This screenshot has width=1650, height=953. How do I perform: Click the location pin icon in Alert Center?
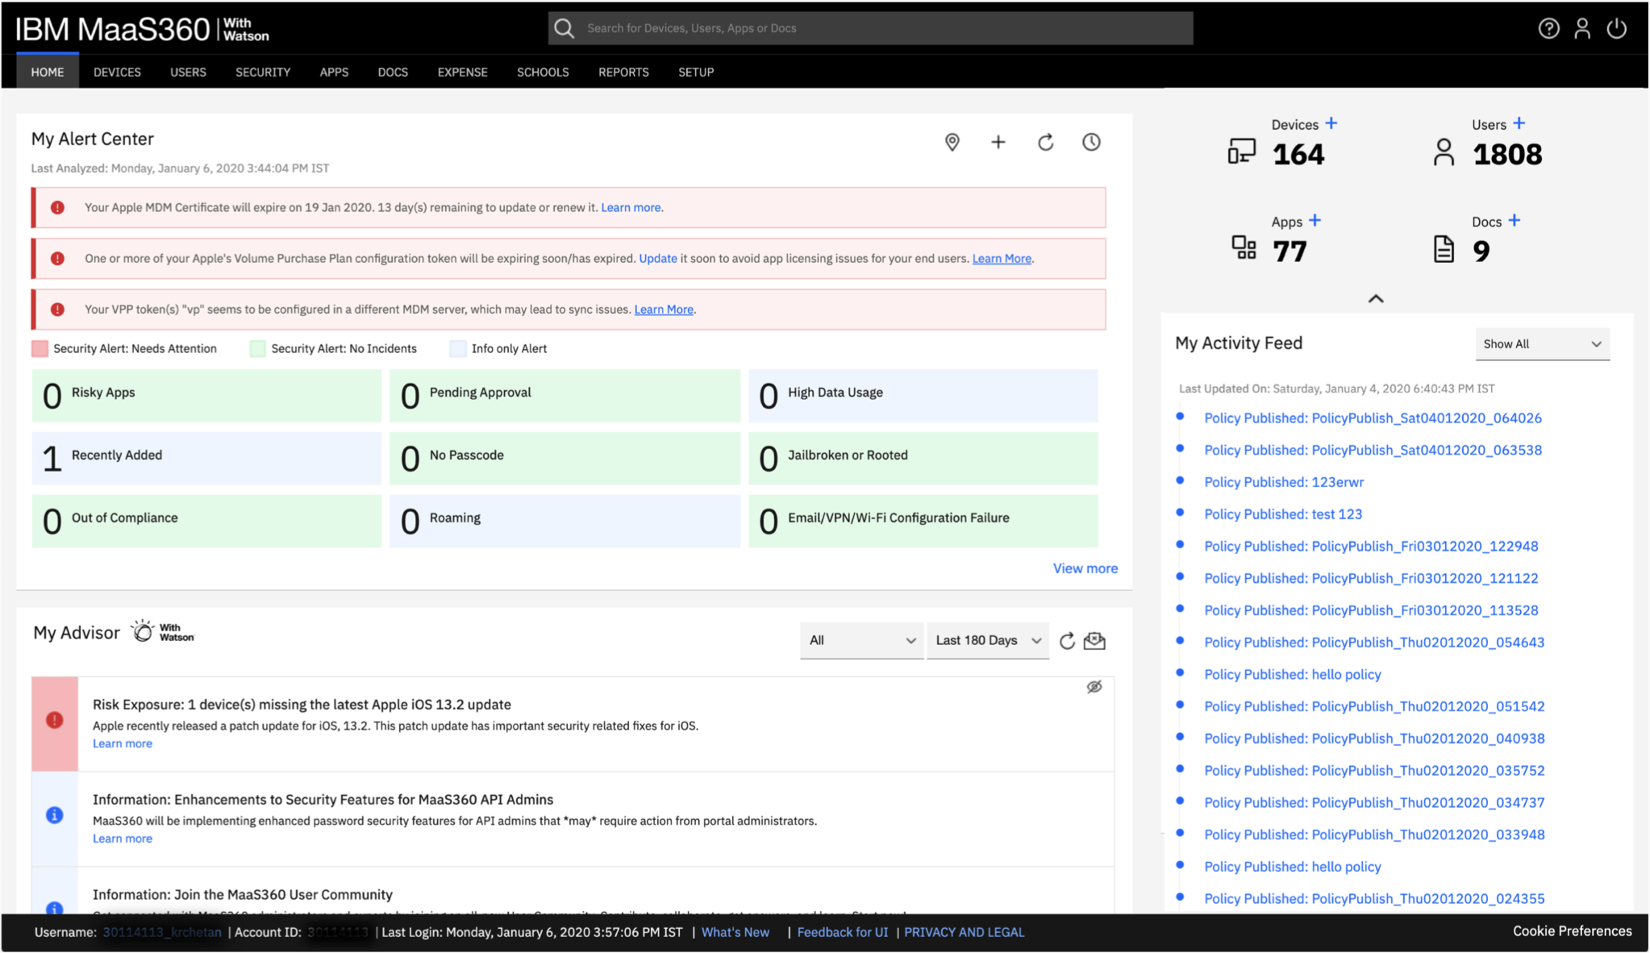click(952, 142)
